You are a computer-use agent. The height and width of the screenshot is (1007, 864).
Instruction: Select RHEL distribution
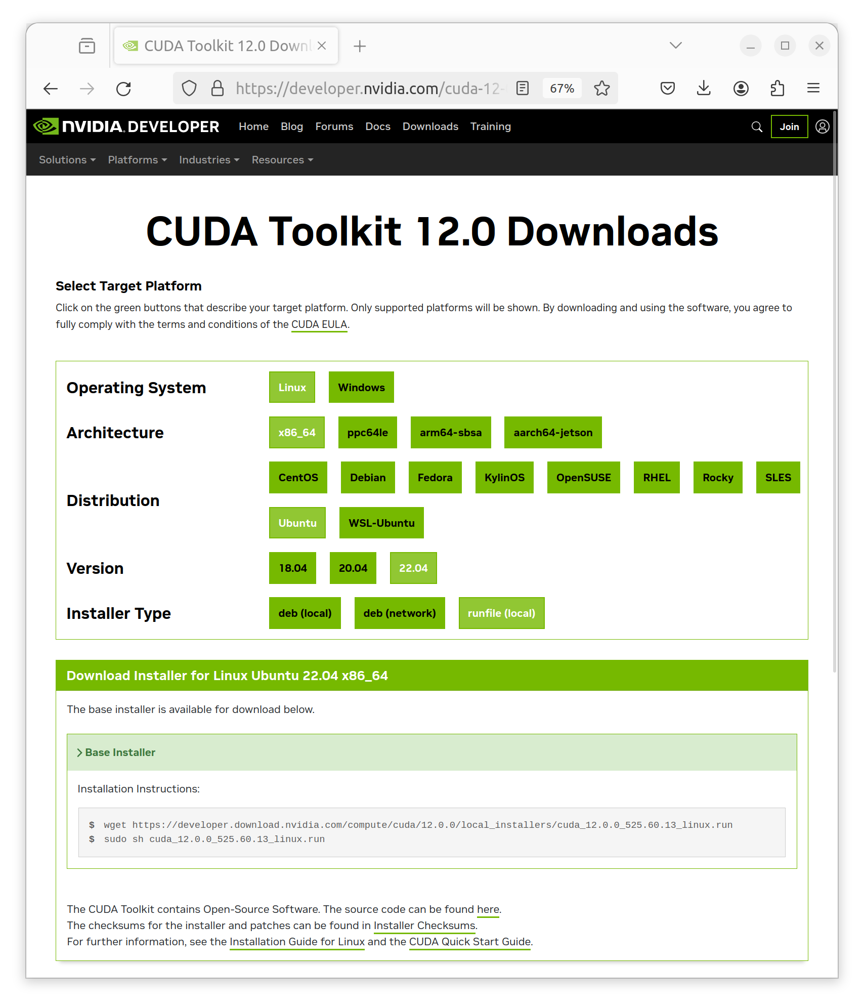click(x=657, y=478)
